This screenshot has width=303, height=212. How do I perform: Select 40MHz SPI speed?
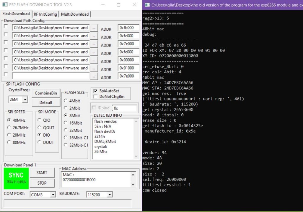(17, 120)
